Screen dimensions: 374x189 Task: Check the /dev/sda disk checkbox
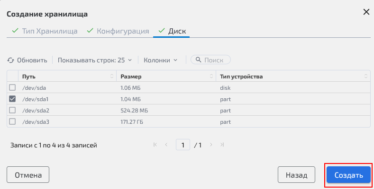[x=12, y=87]
